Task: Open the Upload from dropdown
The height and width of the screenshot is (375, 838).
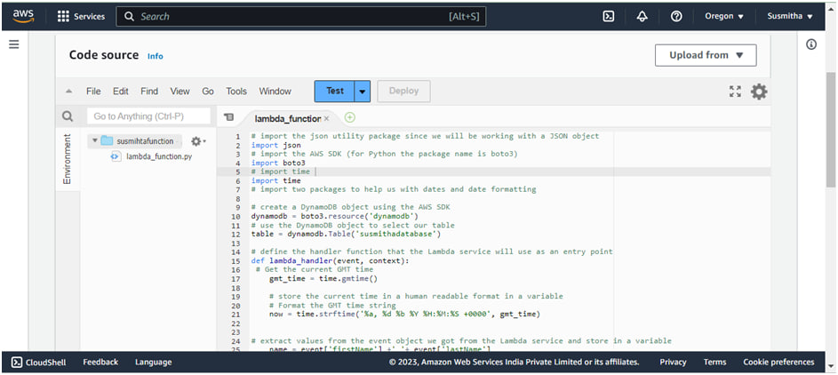Action: (x=706, y=55)
